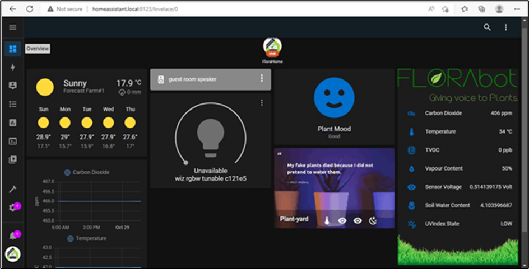Click the Sensor Voltage eye icon
The width and height of the screenshot is (529, 269).
click(x=411, y=187)
